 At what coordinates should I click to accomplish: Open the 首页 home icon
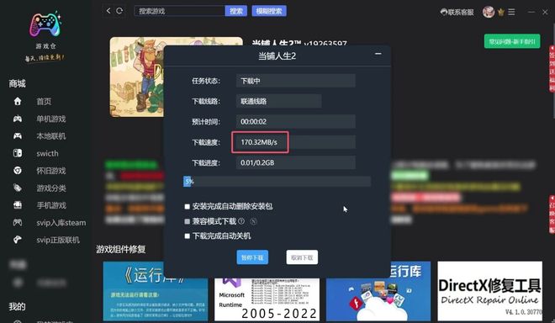click(x=18, y=101)
